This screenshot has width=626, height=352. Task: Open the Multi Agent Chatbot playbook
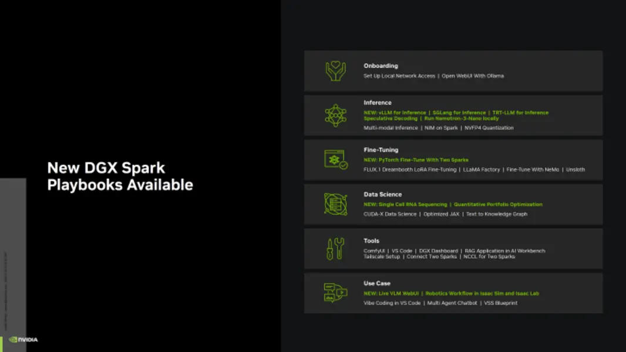click(453, 303)
